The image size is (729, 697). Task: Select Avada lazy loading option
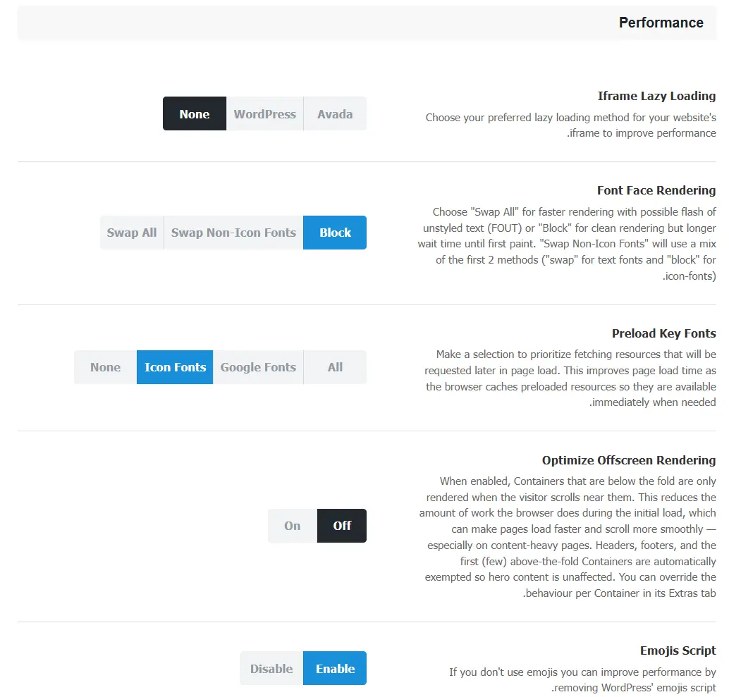coord(335,114)
